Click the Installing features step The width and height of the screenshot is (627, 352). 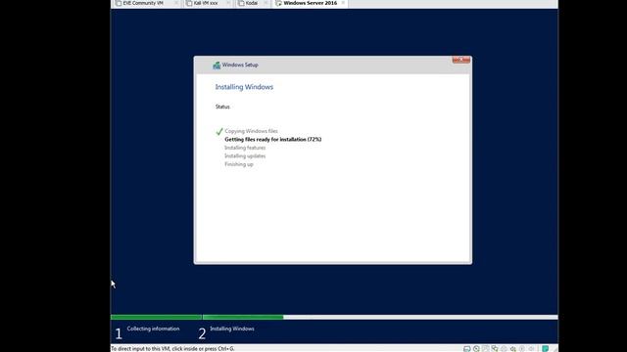tap(245, 148)
